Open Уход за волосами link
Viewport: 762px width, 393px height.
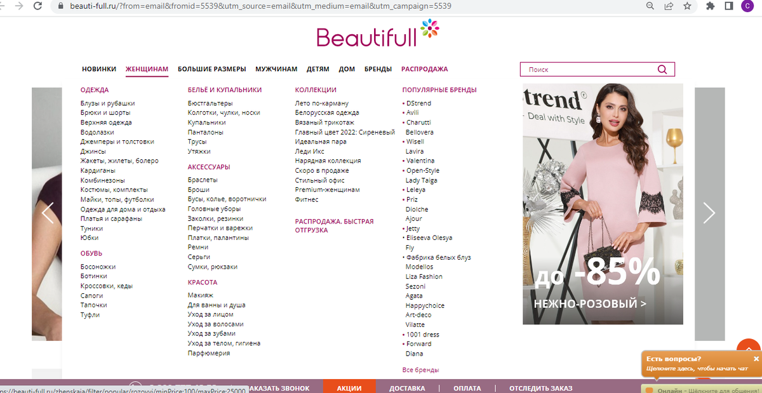pos(215,324)
